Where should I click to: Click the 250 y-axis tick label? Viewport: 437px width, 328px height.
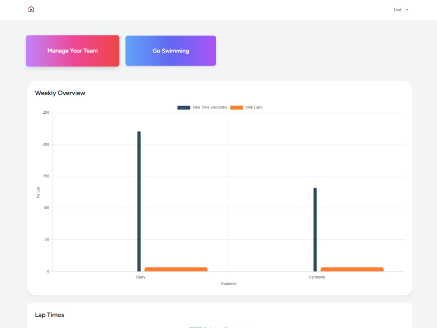[x=46, y=112]
